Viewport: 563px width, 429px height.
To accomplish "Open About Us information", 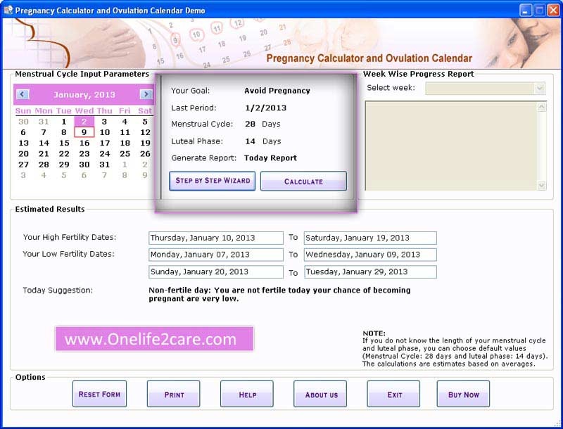I will [x=320, y=394].
